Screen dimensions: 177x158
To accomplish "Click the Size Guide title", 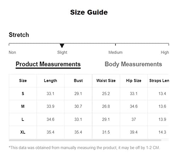I will coord(89,12).
